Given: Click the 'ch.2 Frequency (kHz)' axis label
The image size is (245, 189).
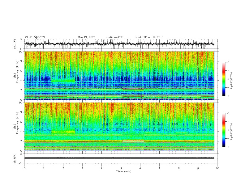Looking at the screenshot, I should [x=16, y=123].
